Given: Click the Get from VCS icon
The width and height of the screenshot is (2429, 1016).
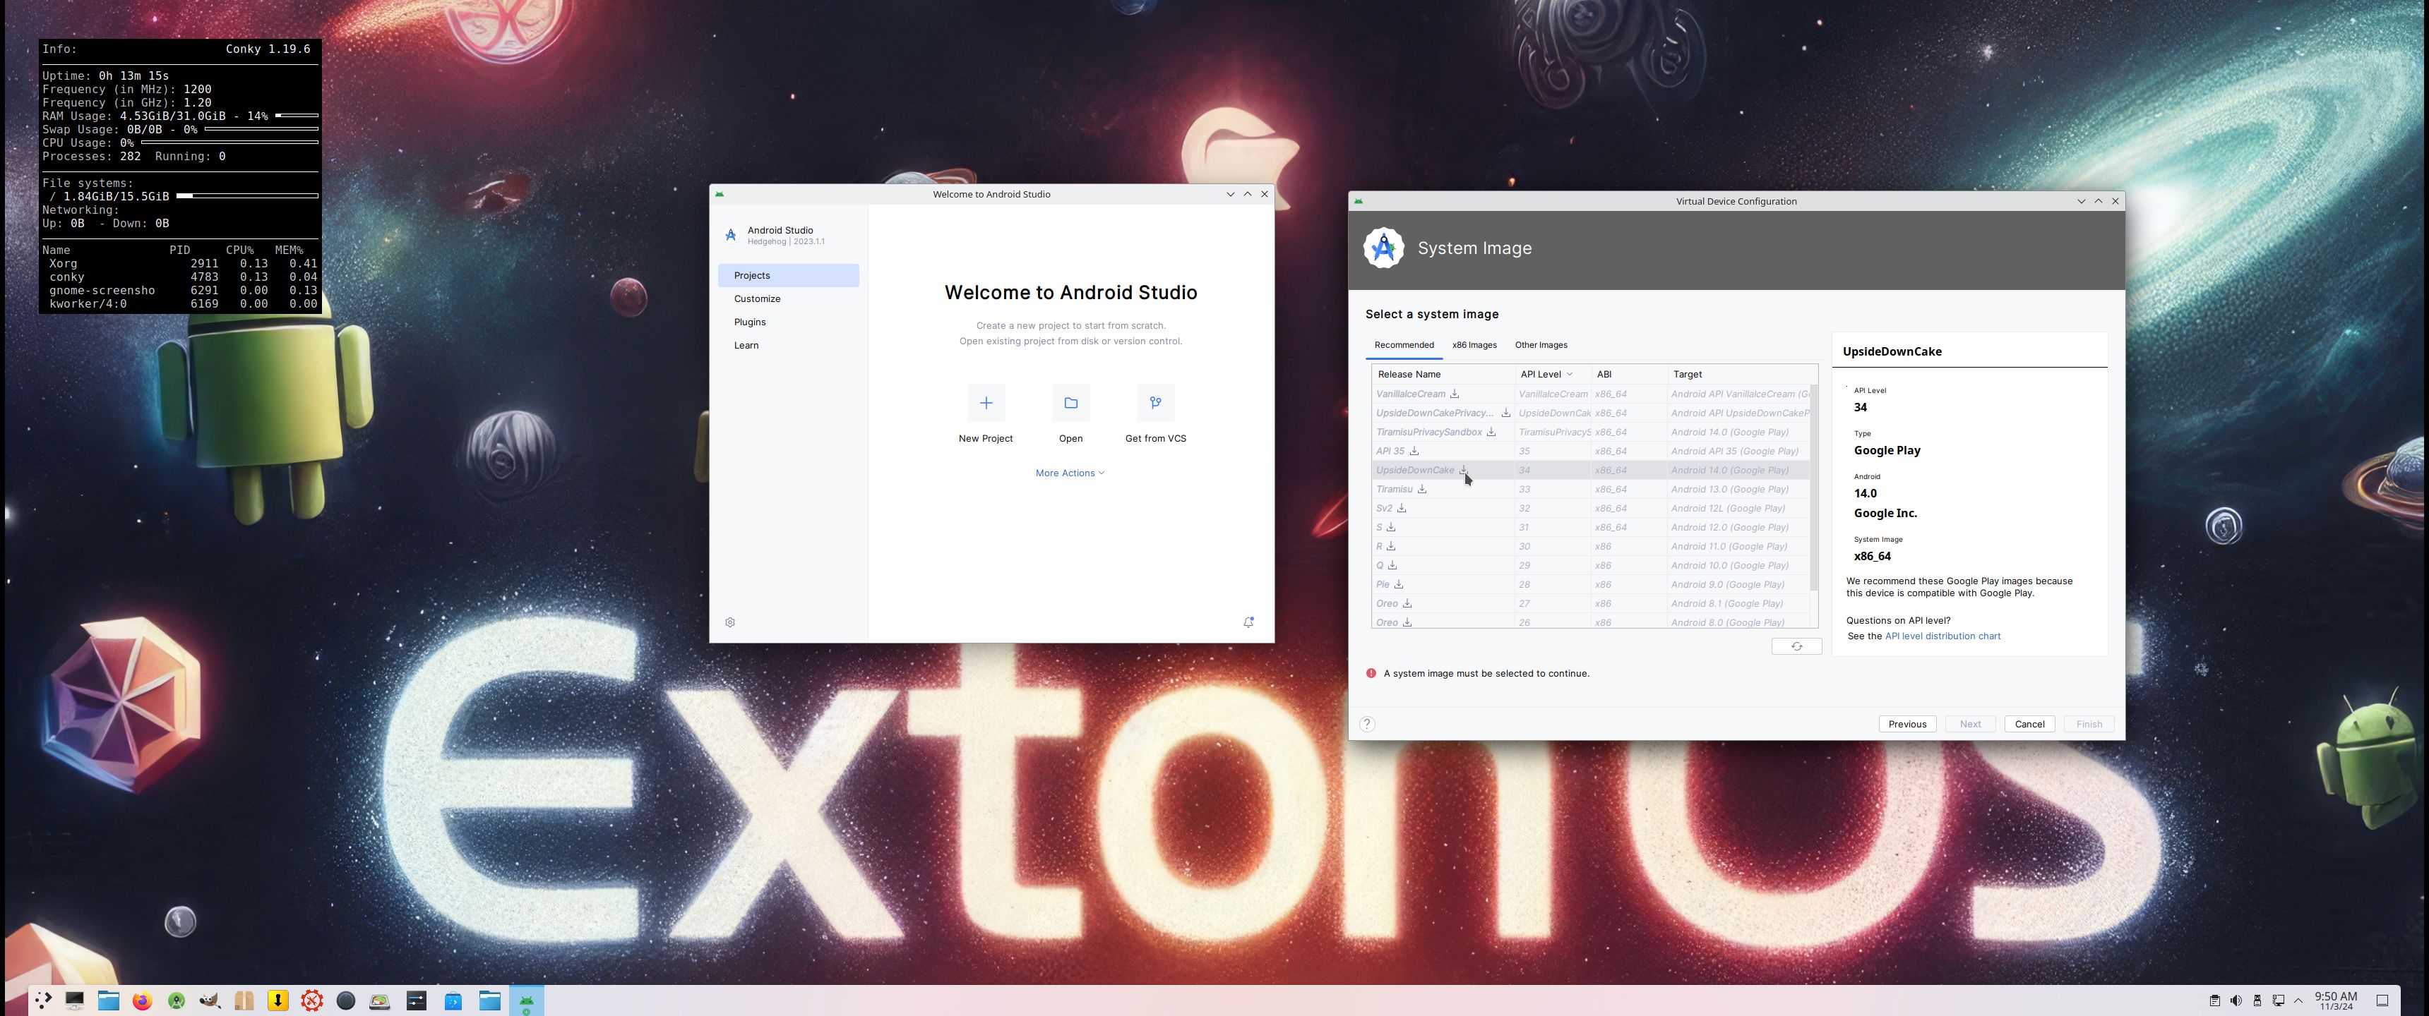Looking at the screenshot, I should coord(1155,402).
